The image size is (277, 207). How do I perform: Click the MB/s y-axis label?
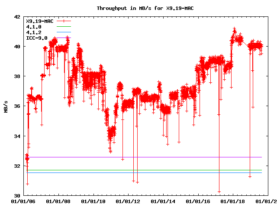(x=6, y=107)
